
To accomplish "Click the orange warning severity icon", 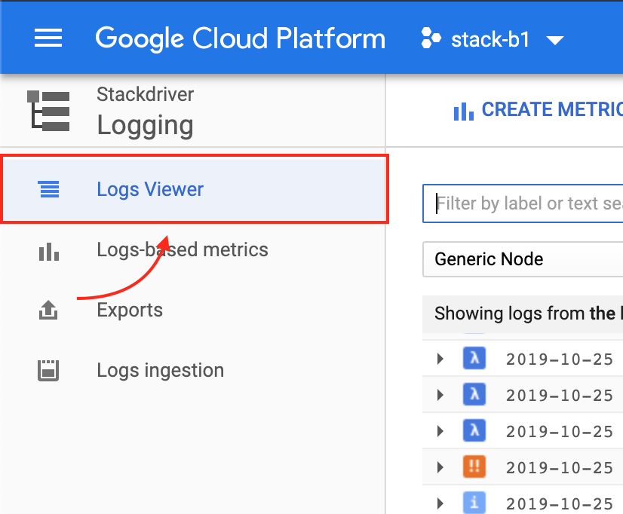I will coord(474,467).
